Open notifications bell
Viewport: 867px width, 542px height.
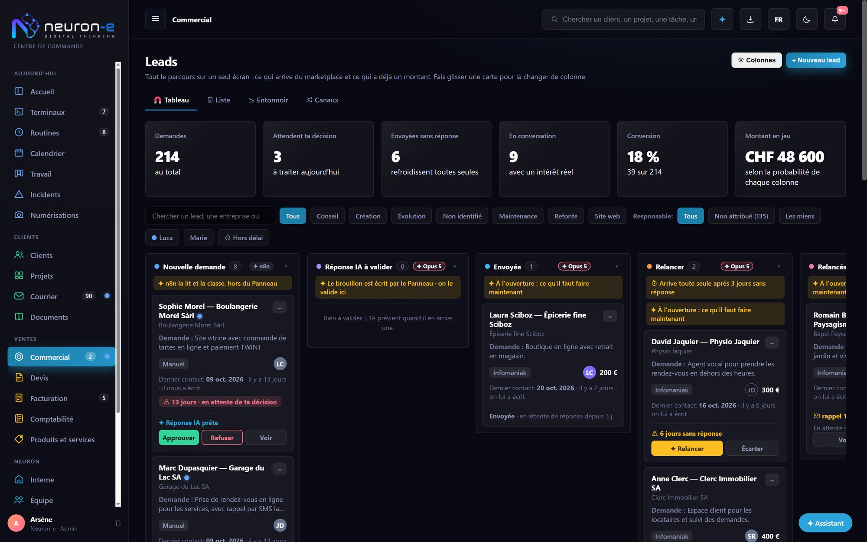[834, 19]
